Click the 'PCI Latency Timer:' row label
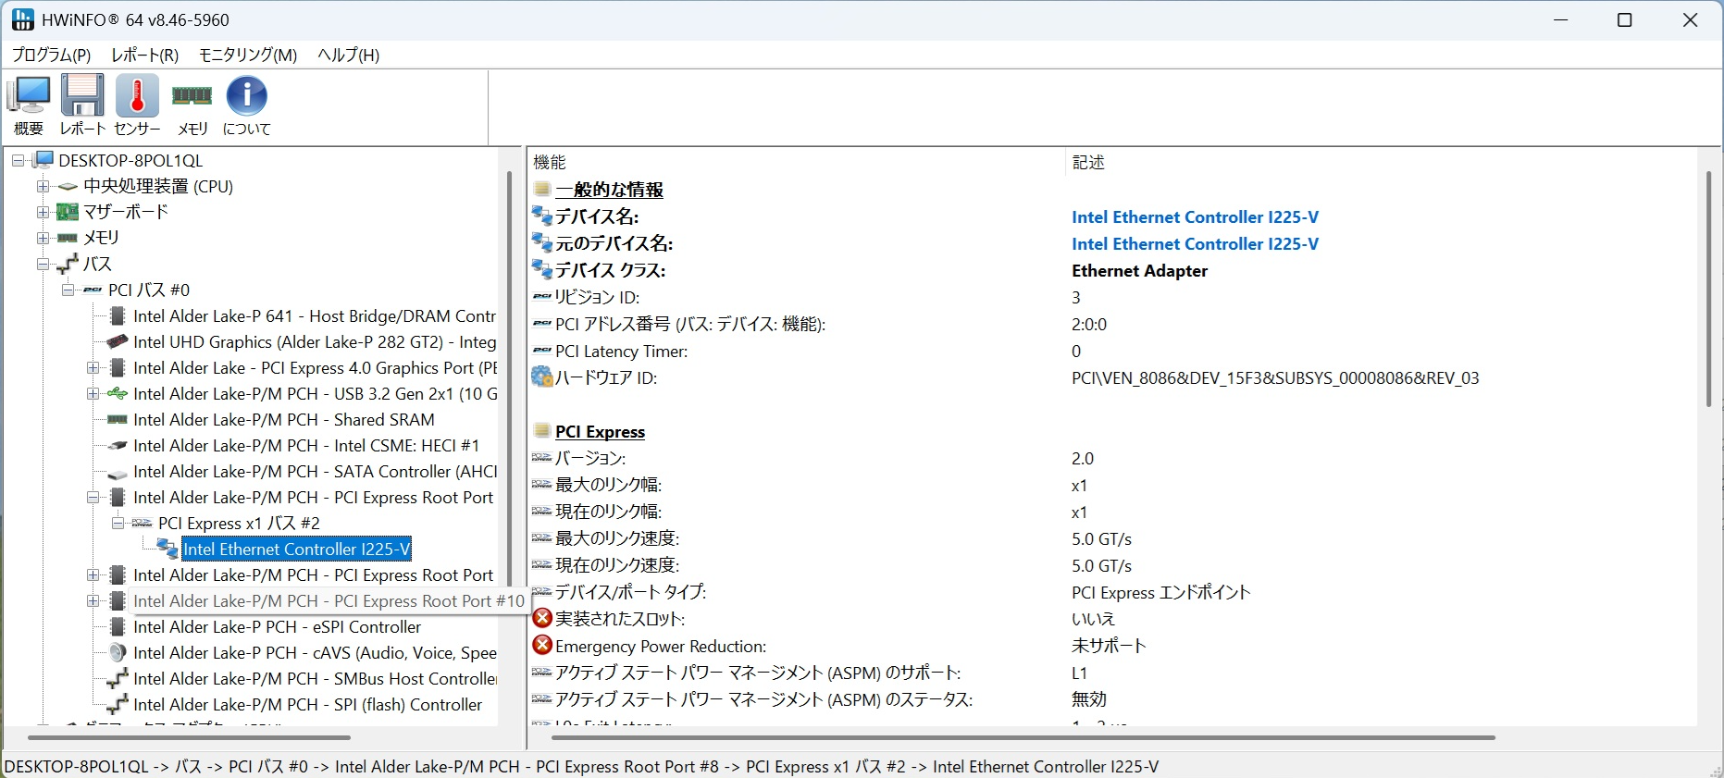The height and width of the screenshot is (778, 1724). tap(622, 351)
